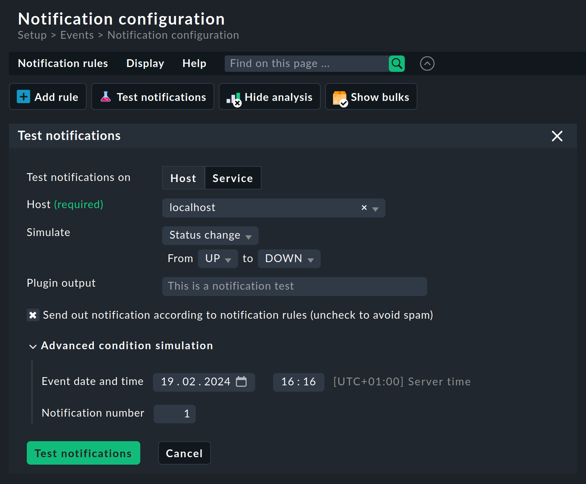
Task: Click the Notification configuration breadcrumb
Action: 173,35
